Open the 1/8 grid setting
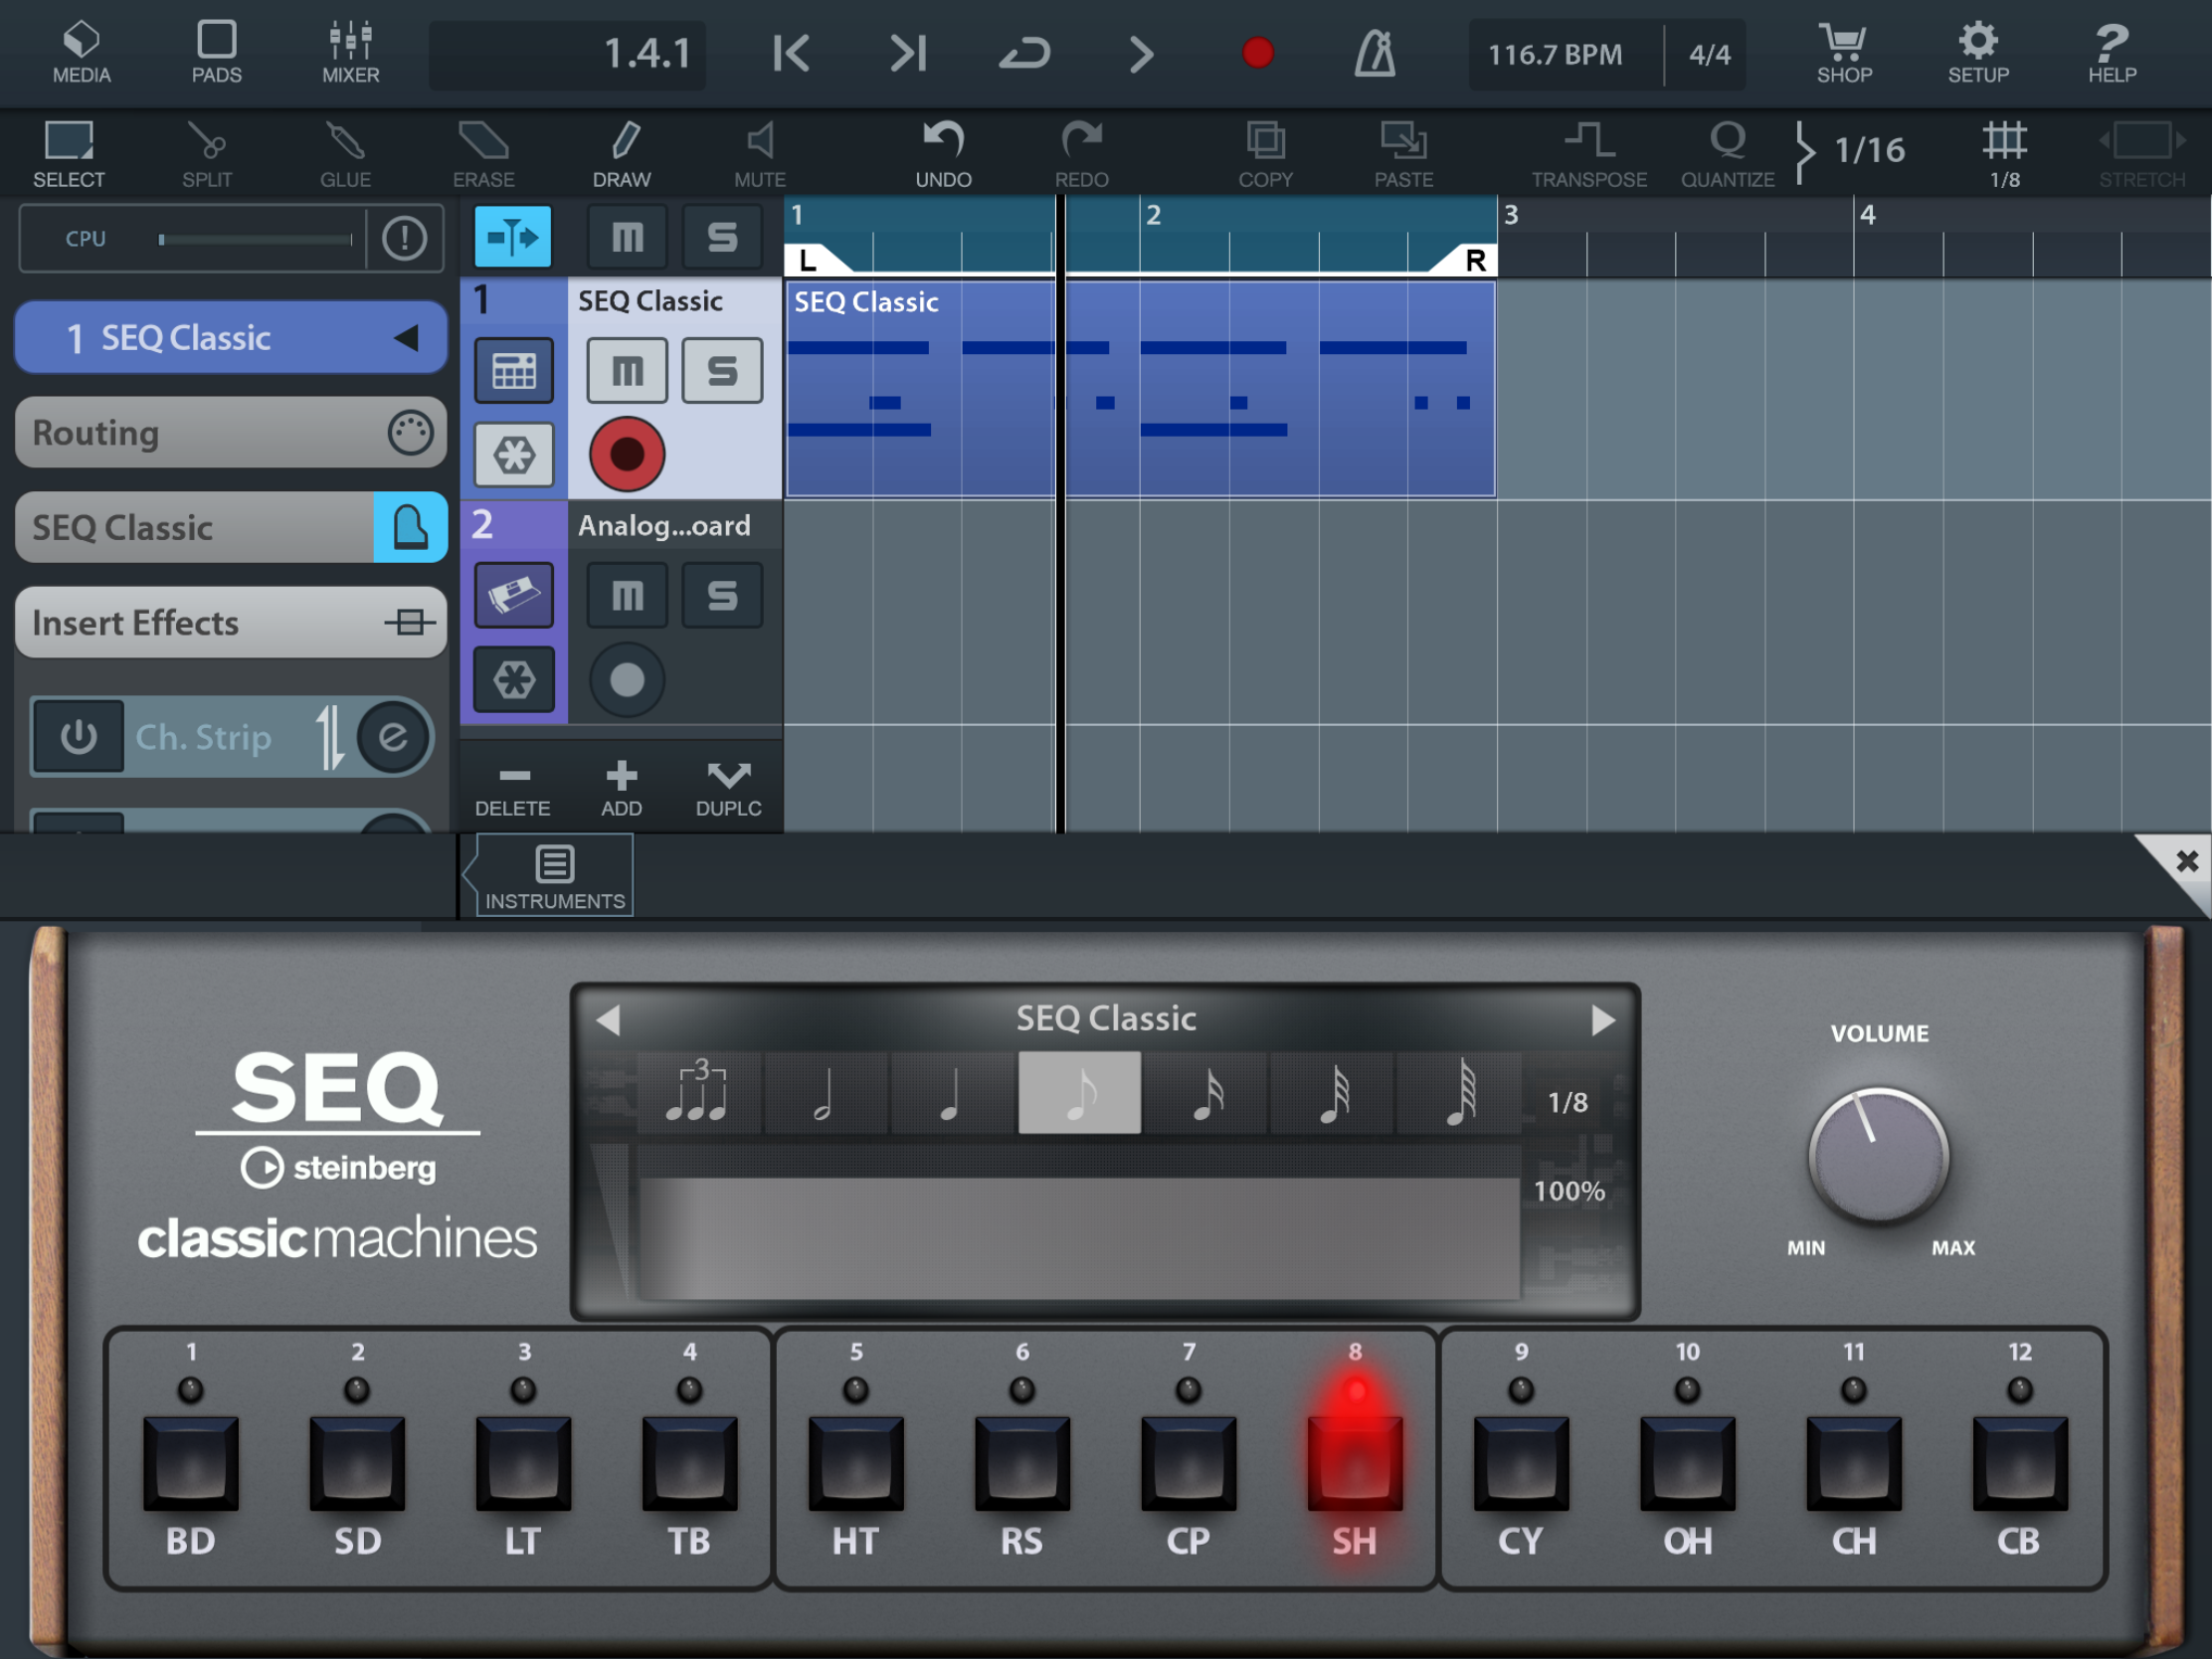 click(x=2004, y=154)
